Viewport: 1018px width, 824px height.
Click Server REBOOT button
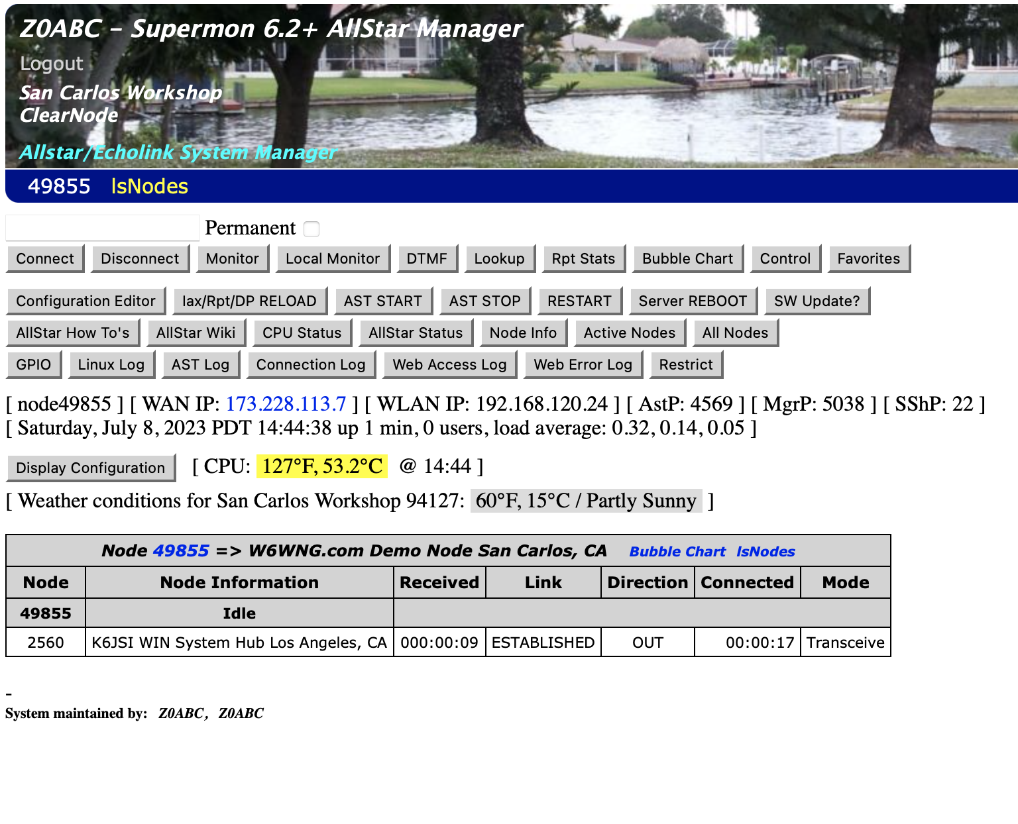coord(692,301)
